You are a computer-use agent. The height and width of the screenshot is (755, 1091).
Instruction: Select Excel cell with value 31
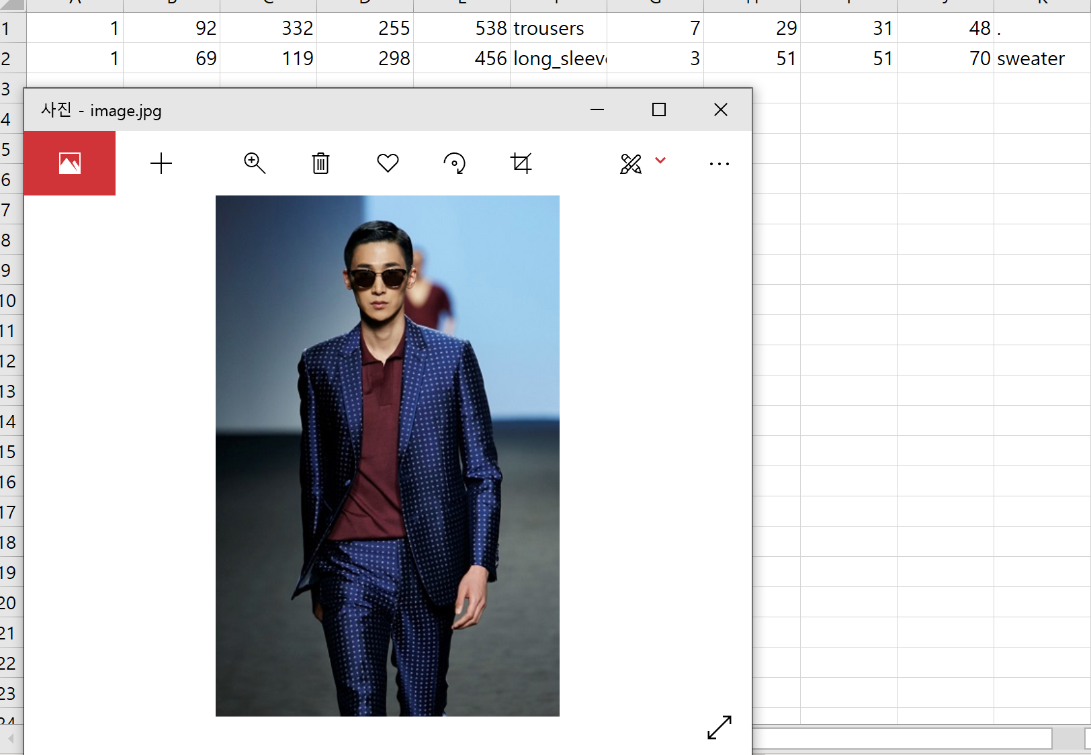point(848,28)
